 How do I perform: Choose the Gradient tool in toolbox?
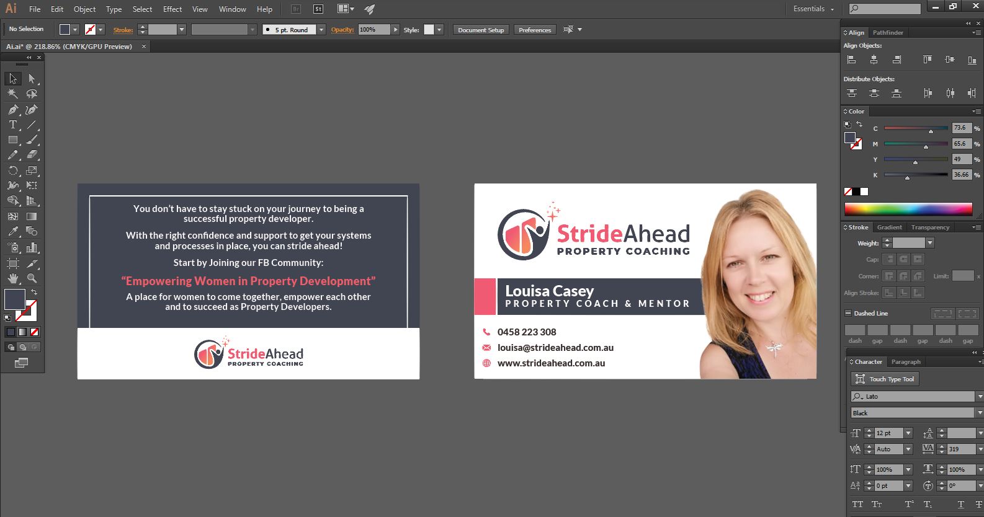(x=32, y=216)
